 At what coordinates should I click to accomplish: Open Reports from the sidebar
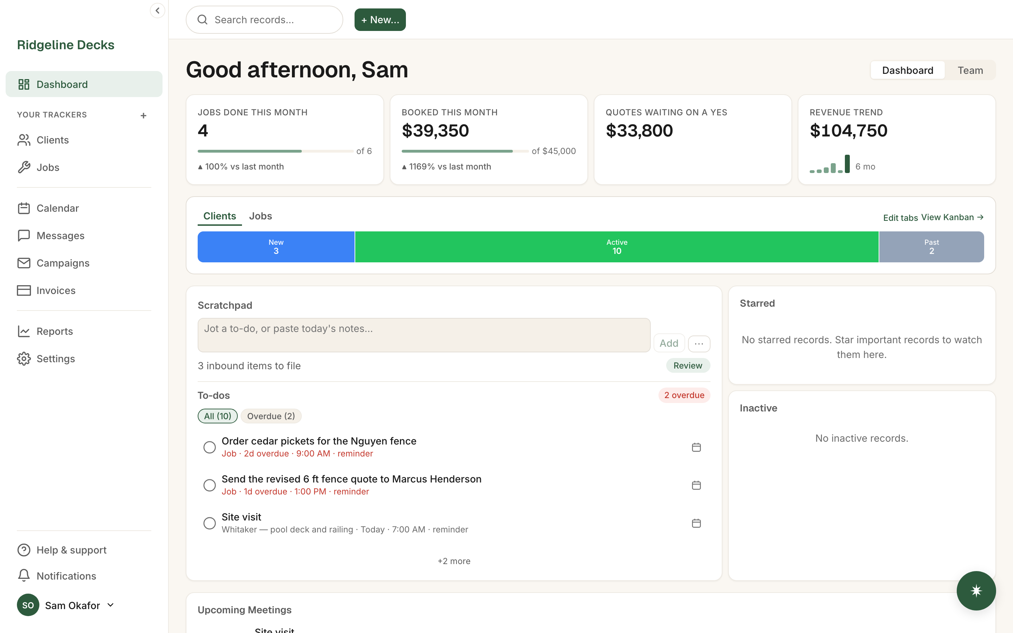pyautogui.click(x=84, y=331)
